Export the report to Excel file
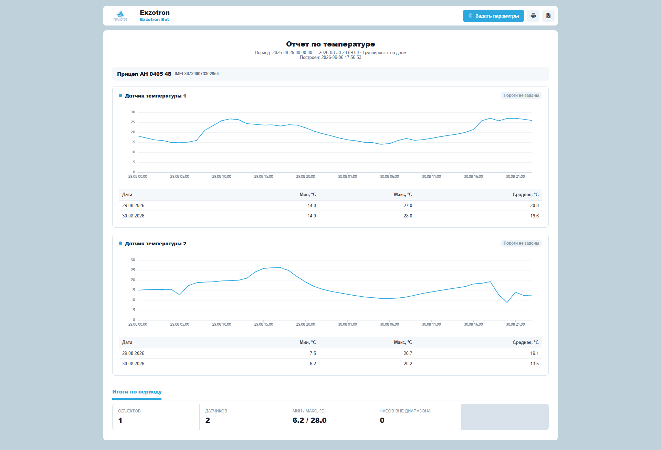Viewport: 661px width, 450px height. 548,16
